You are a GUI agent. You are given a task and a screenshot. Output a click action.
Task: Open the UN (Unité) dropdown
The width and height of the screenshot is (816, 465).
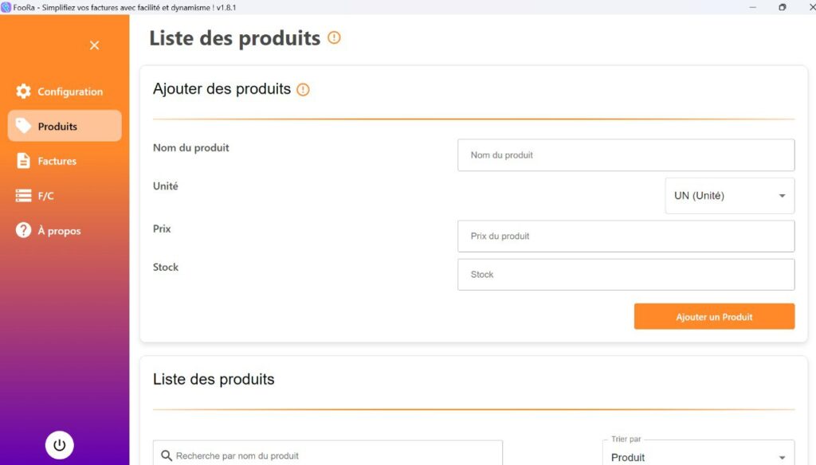pos(730,196)
